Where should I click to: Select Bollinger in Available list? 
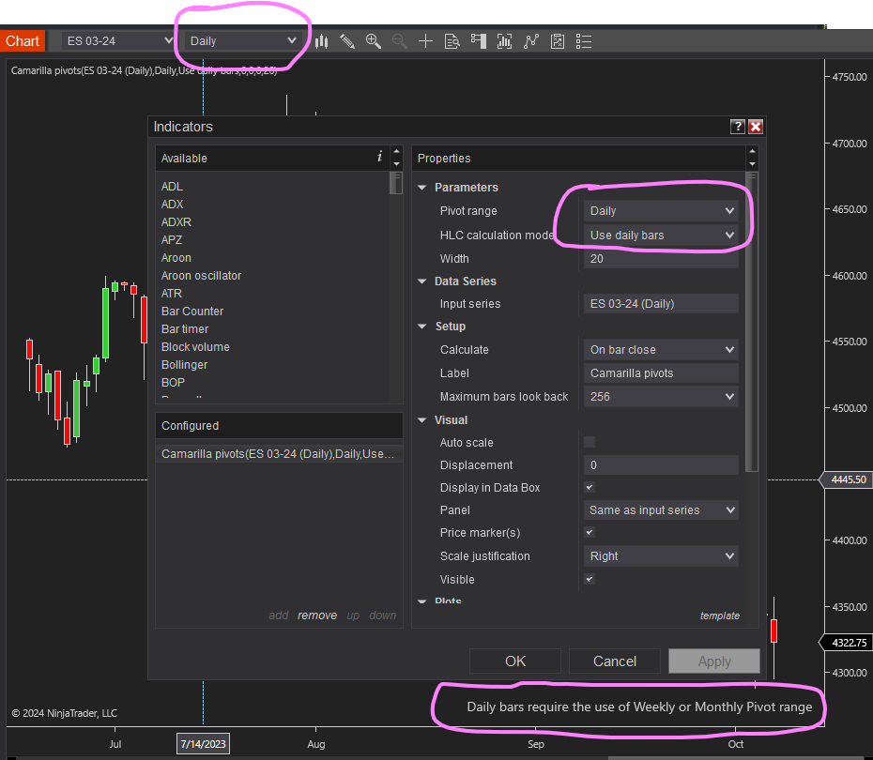[x=184, y=364]
